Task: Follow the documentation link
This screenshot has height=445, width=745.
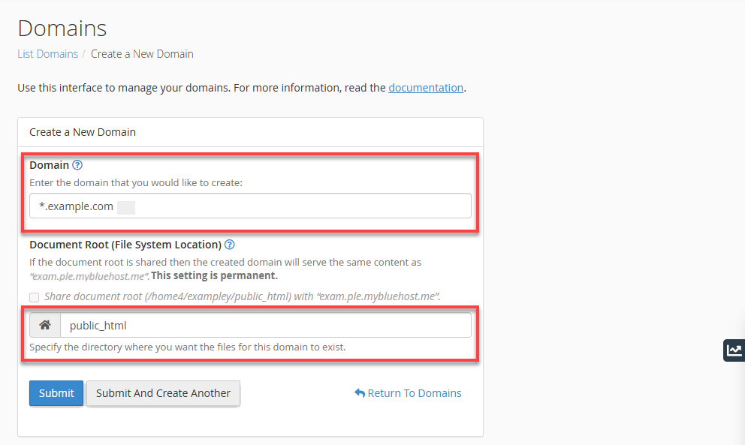Action: click(426, 87)
